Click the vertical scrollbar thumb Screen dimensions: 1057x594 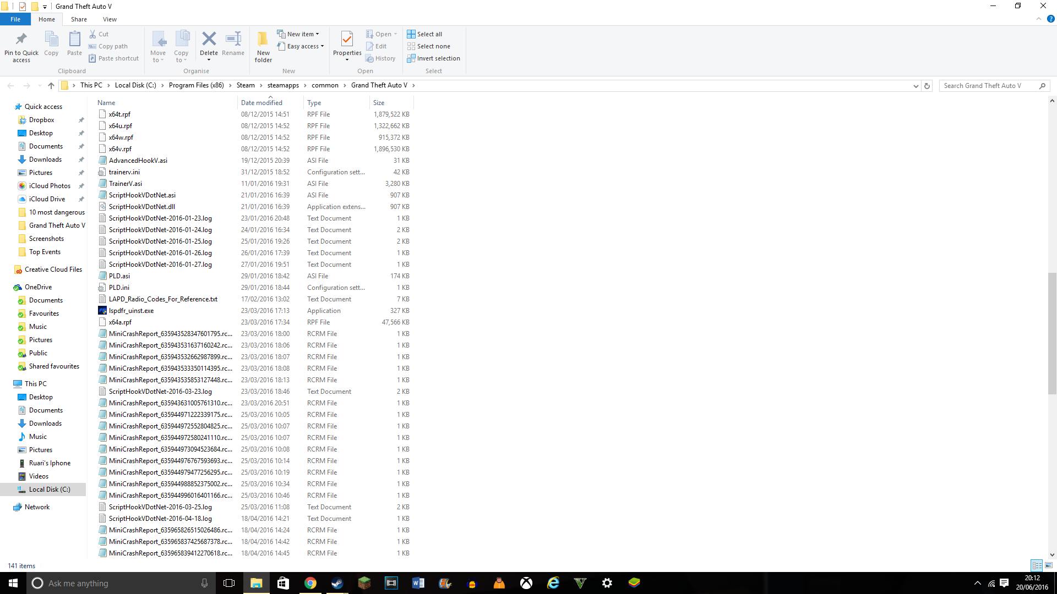click(1051, 333)
